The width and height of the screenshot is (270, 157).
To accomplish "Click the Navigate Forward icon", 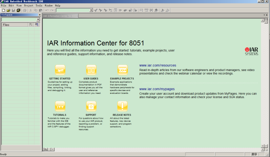I will click(135, 10).
